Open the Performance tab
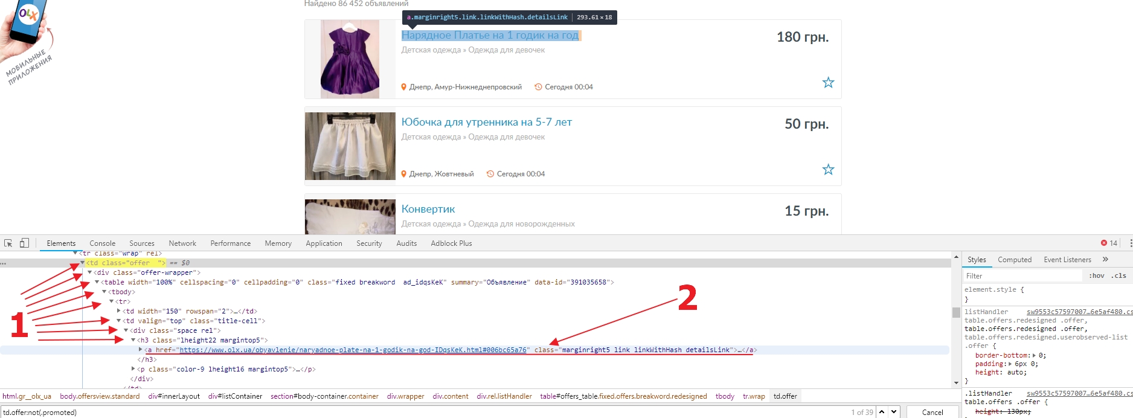Viewport: 1133px width, 418px height. coord(230,243)
